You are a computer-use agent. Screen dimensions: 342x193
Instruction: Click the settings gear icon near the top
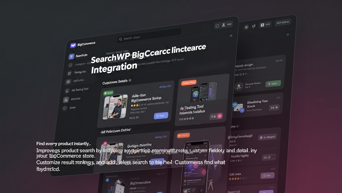(217, 25)
